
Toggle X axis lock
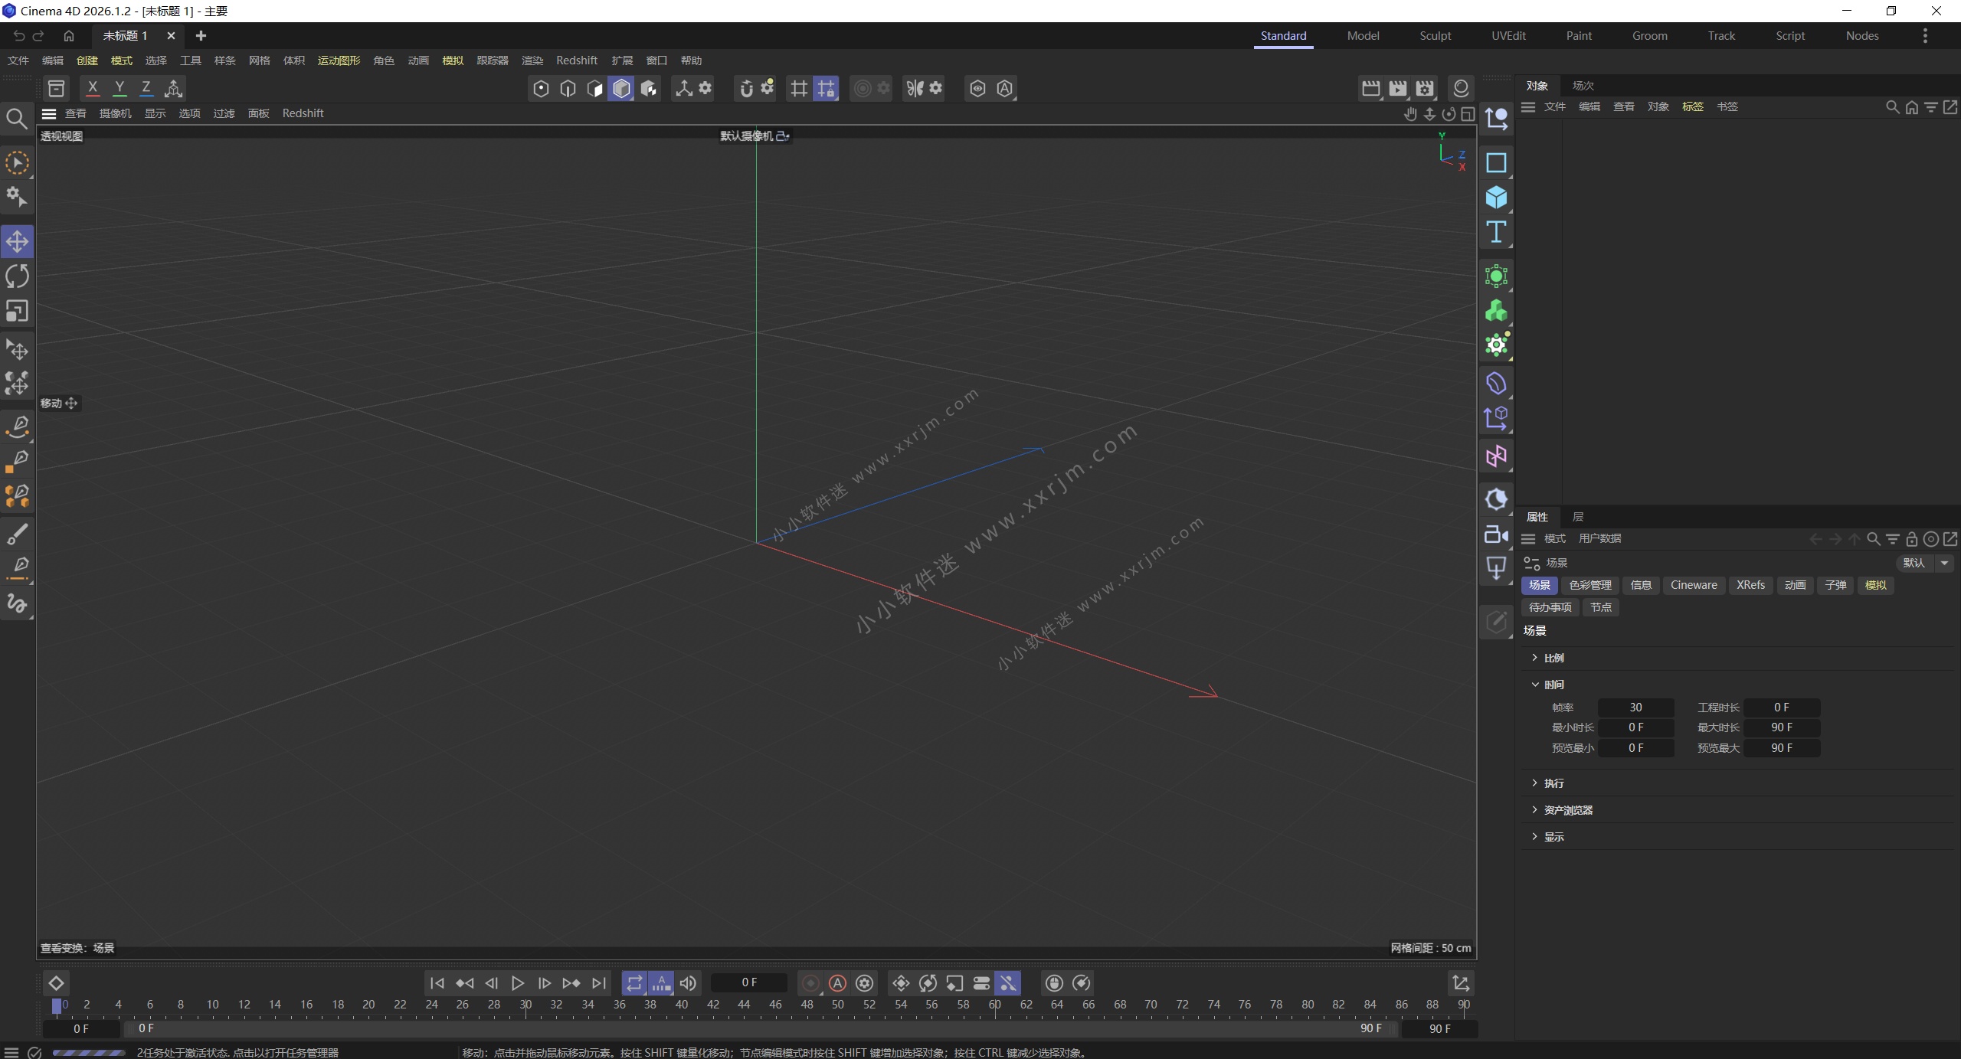click(93, 88)
